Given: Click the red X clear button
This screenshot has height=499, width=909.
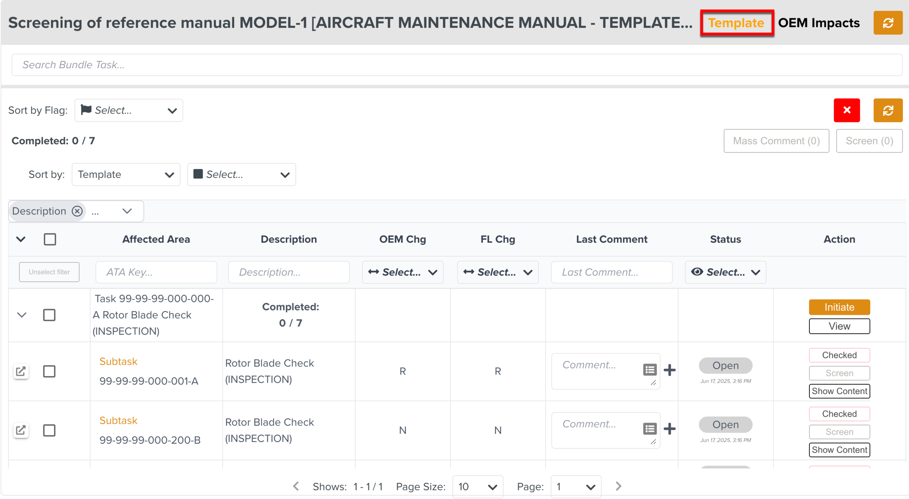Looking at the screenshot, I should point(846,110).
